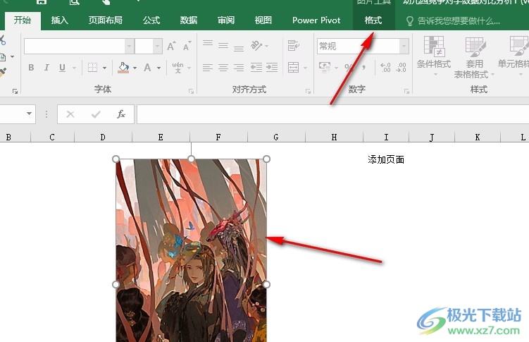Switch to 开始 tab

click(23, 20)
